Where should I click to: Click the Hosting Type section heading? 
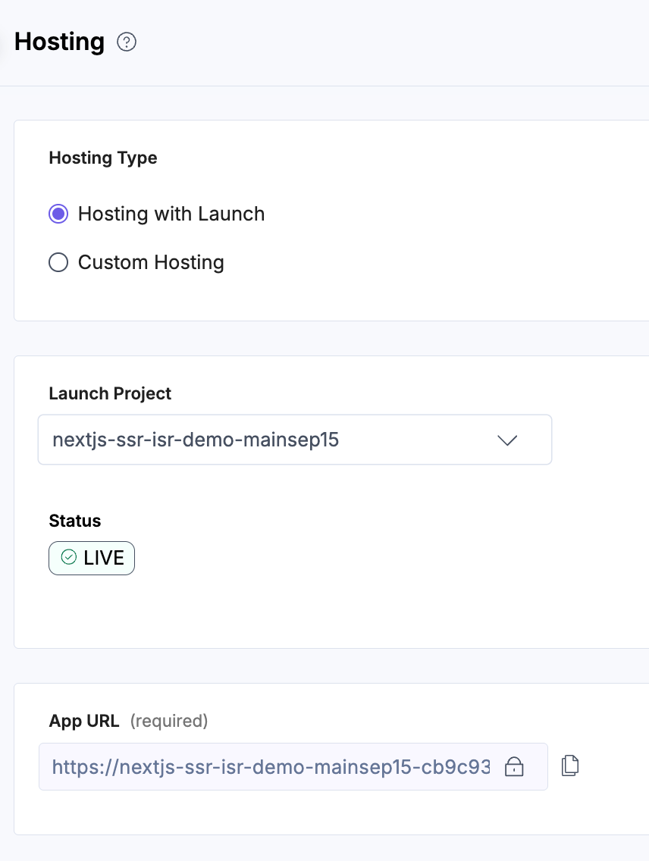click(103, 158)
